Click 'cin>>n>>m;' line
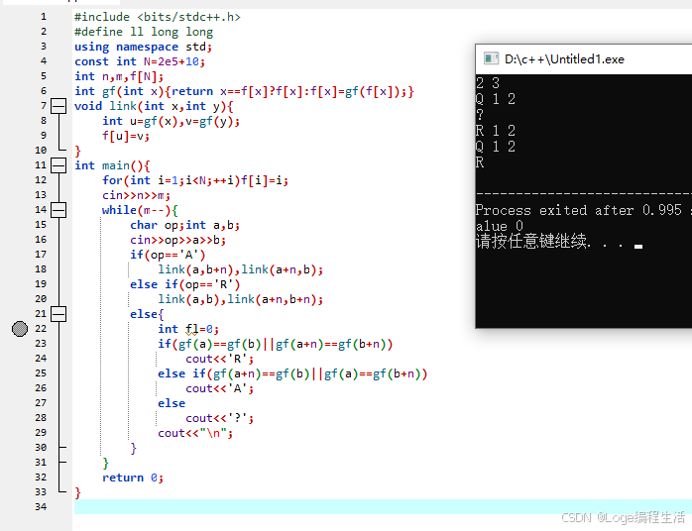The height and width of the screenshot is (531, 692). [x=137, y=195]
